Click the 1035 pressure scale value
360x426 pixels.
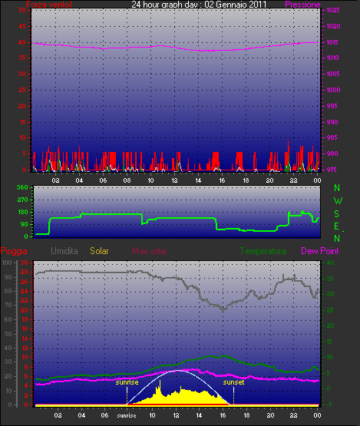(333, 10)
